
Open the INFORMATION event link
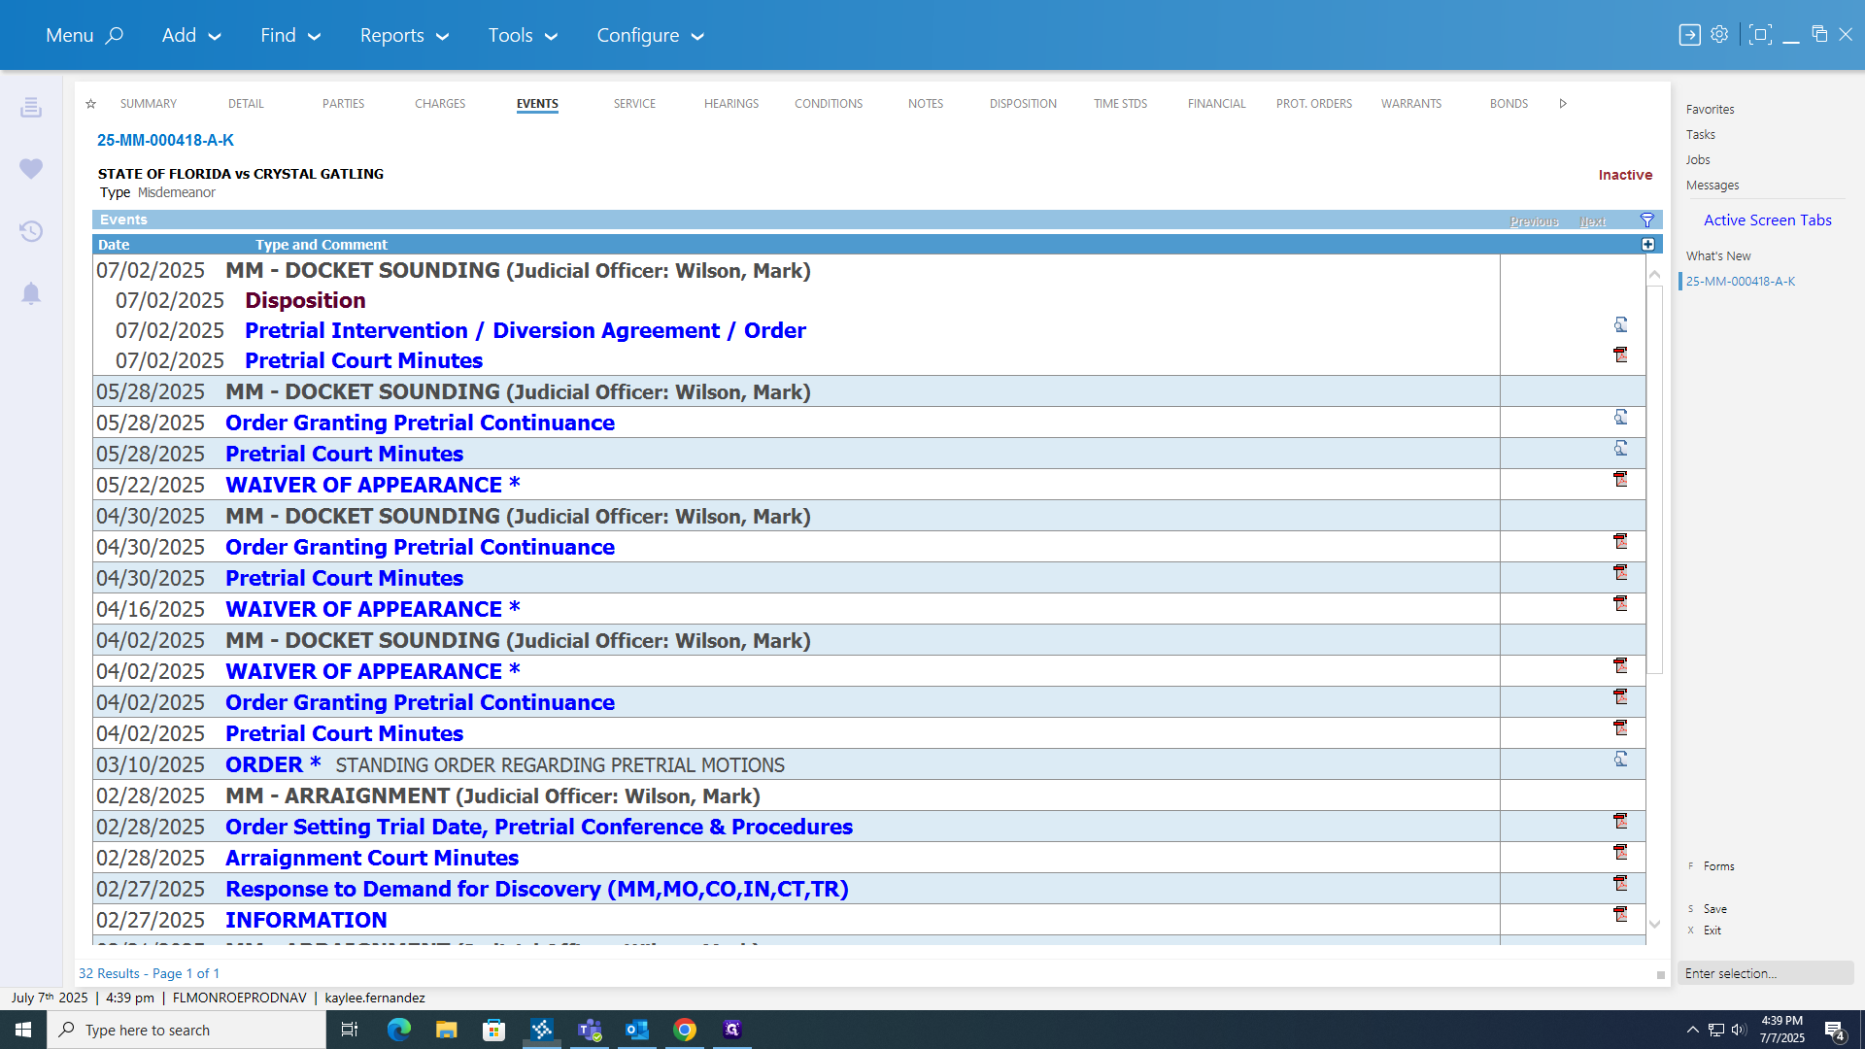tap(306, 921)
